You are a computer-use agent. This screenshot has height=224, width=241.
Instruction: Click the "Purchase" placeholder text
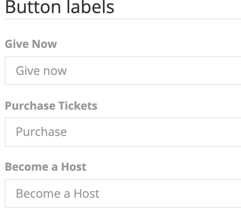click(41, 132)
